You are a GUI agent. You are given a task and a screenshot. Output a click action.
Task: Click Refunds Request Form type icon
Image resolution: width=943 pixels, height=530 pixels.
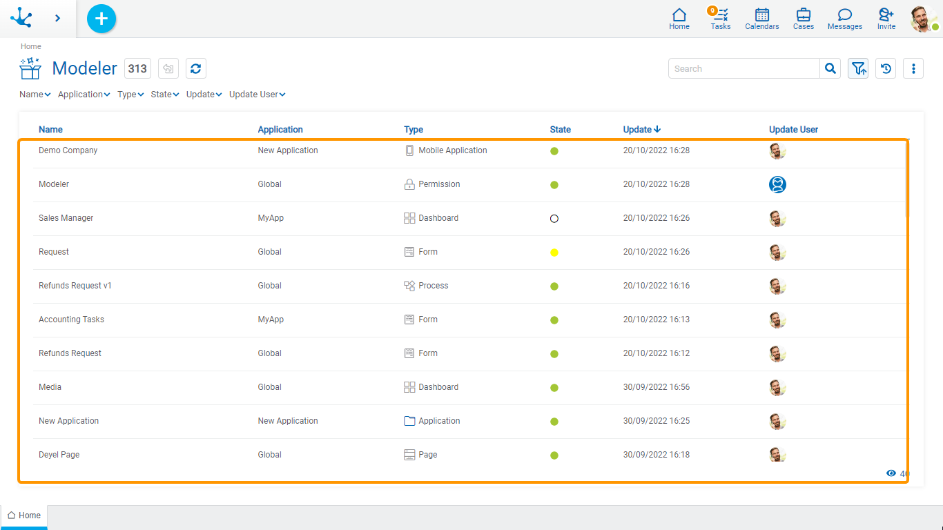tap(409, 353)
